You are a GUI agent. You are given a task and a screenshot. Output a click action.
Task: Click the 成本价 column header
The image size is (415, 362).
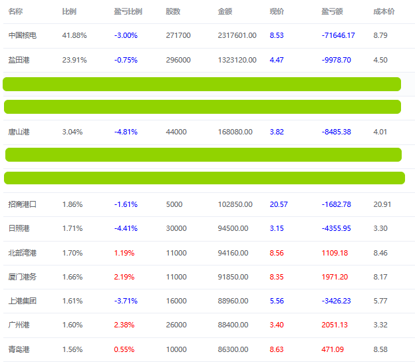[x=384, y=11]
